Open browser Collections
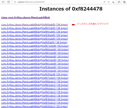 124,2
